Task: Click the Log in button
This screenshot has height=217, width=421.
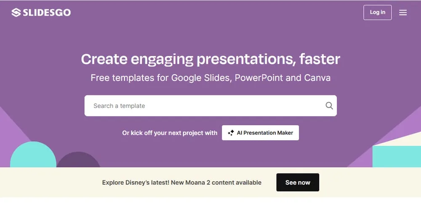Action: [x=378, y=12]
